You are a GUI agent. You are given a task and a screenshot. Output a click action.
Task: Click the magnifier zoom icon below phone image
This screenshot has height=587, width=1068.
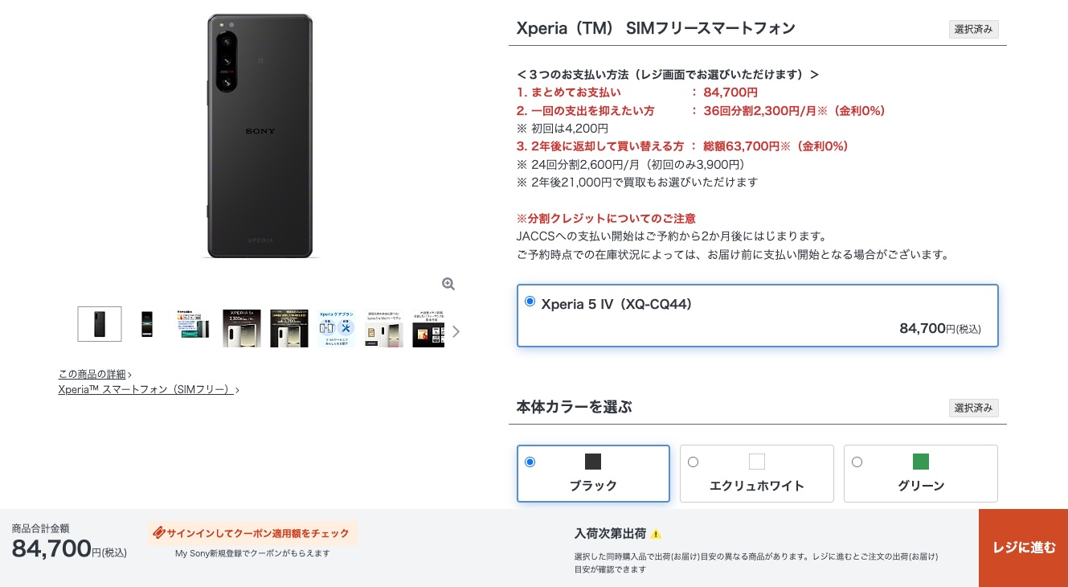(x=448, y=284)
